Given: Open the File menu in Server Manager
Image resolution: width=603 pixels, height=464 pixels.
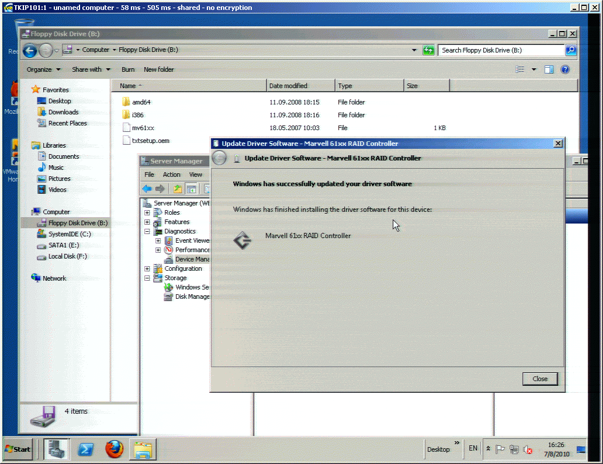Looking at the screenshot, I should (x=149, y=175).
